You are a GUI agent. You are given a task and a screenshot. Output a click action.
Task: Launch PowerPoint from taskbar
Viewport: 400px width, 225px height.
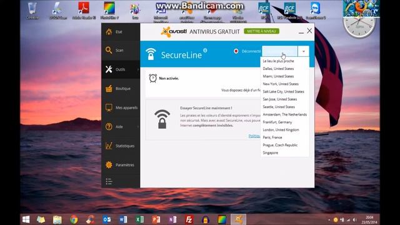(156, 219)
